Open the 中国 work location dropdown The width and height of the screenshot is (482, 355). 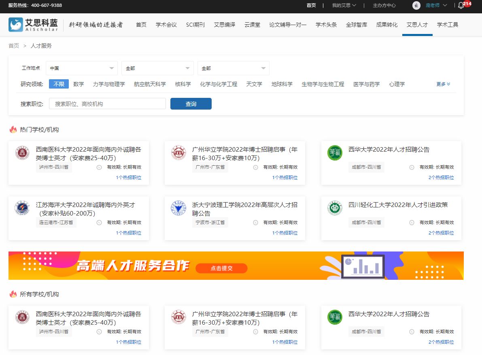click(x=82, y=68)
